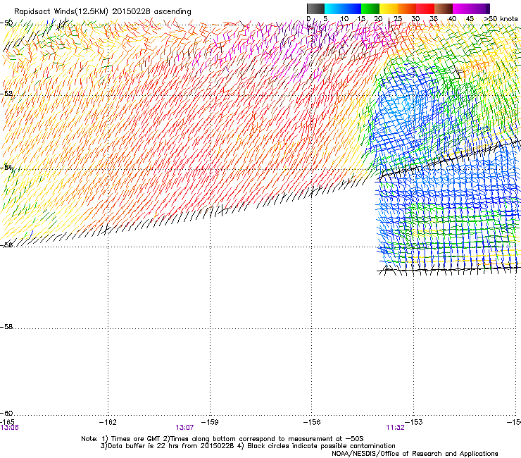521x458 pixels.
Task: Click the '25' legend scale label
Action: (398, 19)
